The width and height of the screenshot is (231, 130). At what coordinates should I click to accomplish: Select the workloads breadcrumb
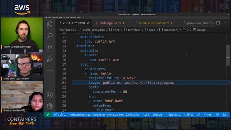point(66,30)
